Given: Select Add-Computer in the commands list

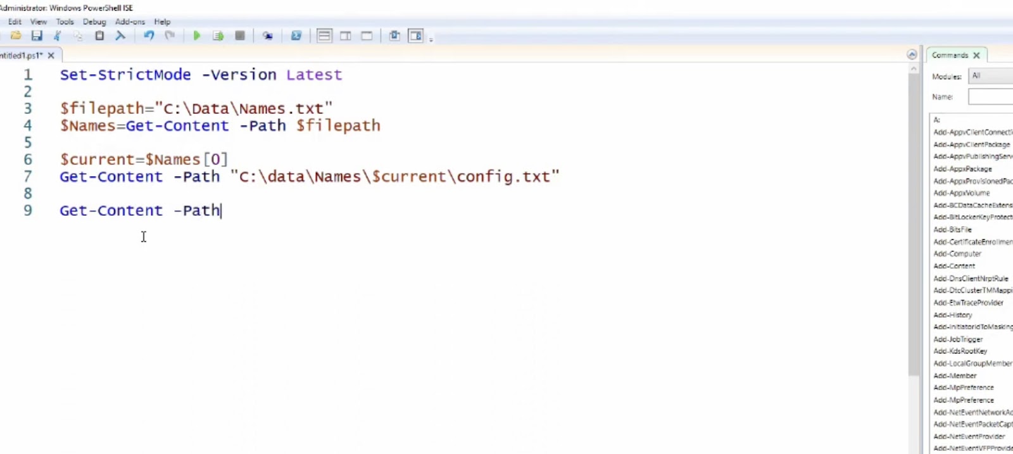Looking at the screenshot, I should pos(957,254).
